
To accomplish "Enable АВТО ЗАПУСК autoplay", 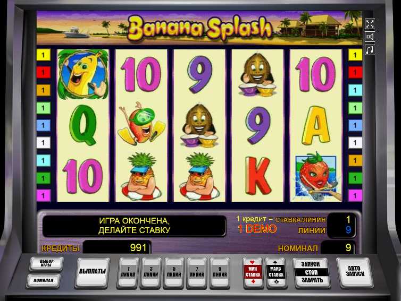I will pyautogui.click(x=355, y=271).
